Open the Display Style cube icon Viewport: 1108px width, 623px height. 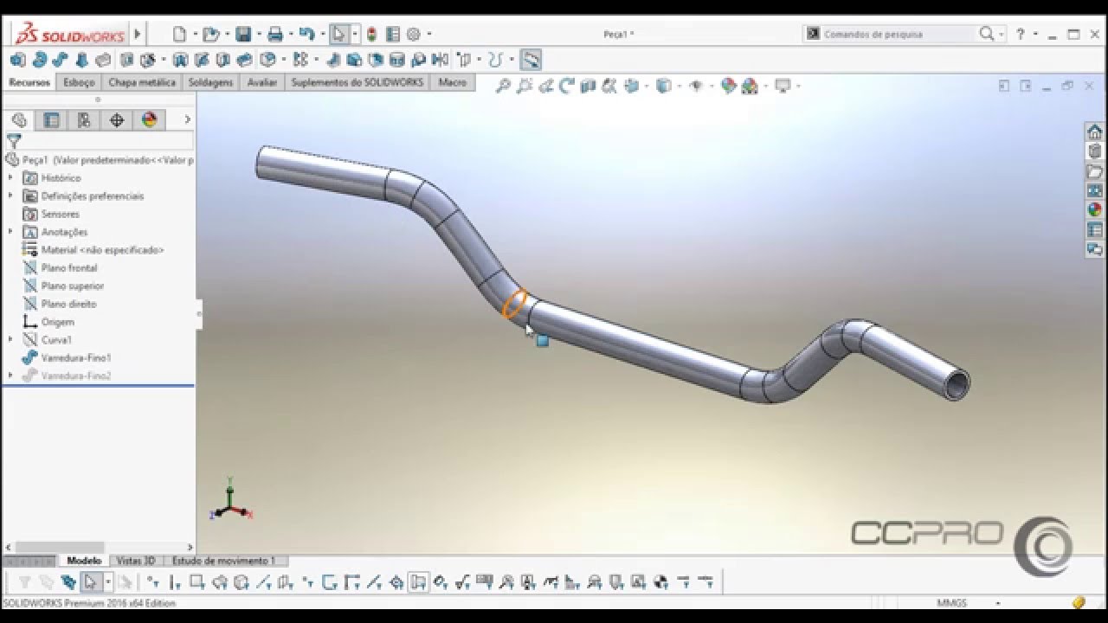[663, 86]
